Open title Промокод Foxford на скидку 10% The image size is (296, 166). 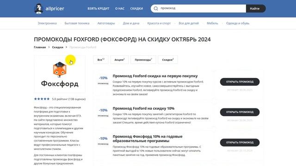[x=143, y=108]
